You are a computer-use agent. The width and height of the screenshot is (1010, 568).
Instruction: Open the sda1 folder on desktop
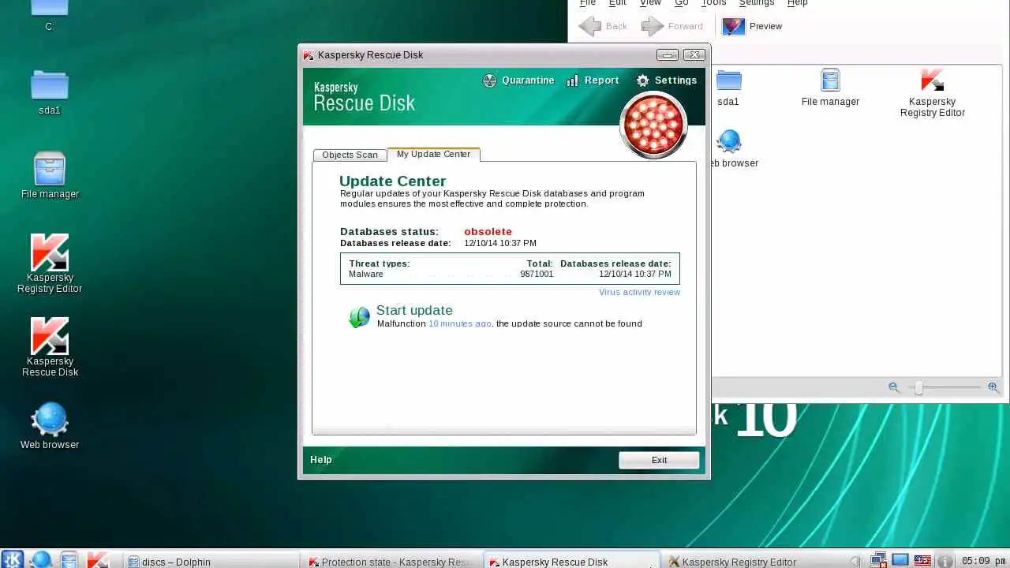tap(49, 92)
